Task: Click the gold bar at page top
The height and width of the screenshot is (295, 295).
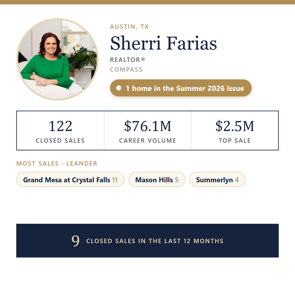Action: [x=147, y=2]
